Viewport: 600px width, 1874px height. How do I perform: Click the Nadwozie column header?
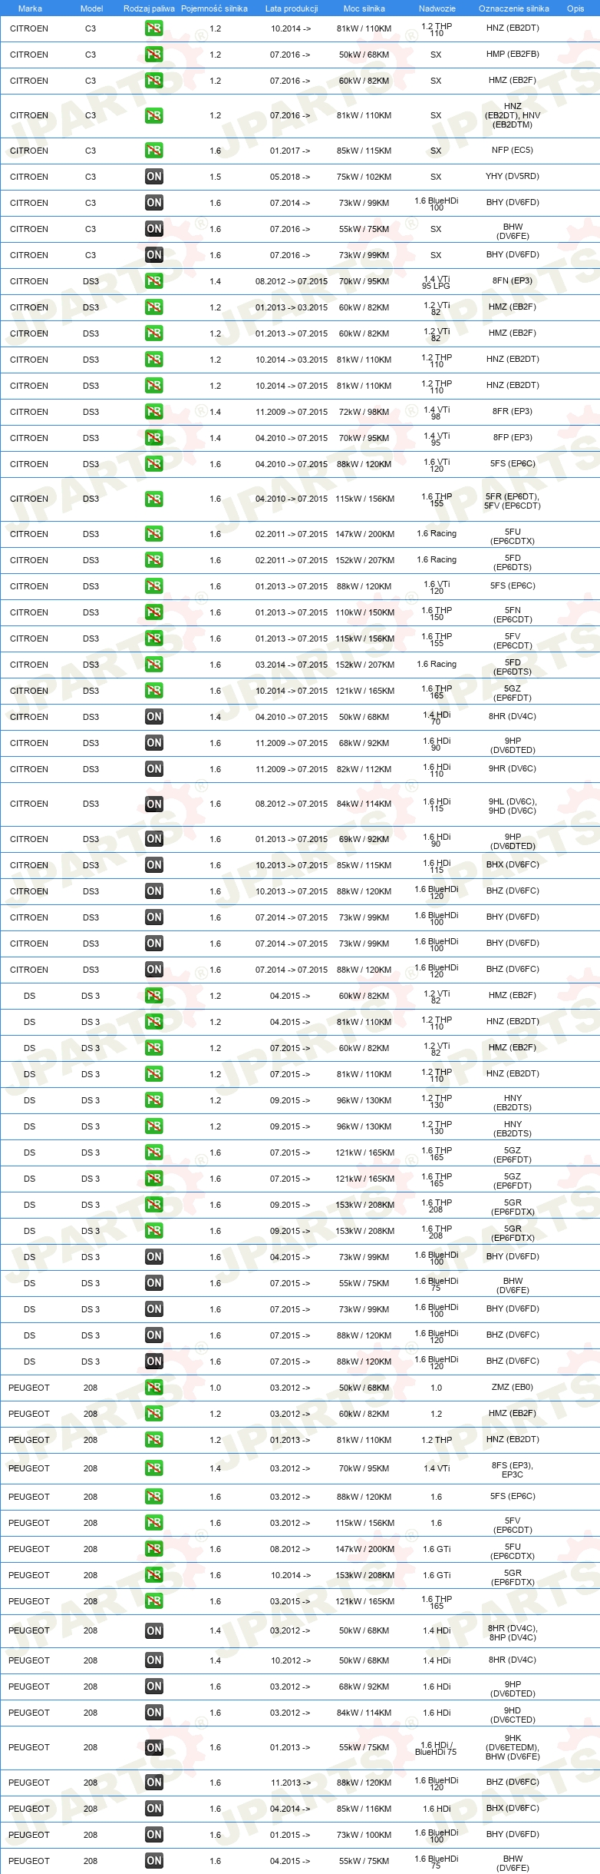tap(437, 8)
